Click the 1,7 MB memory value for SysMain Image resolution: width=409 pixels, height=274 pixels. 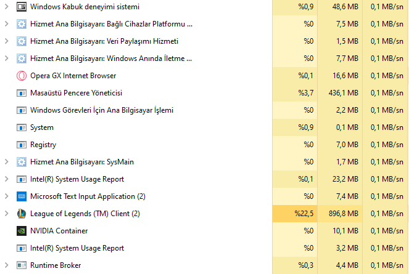pos(347,162)
